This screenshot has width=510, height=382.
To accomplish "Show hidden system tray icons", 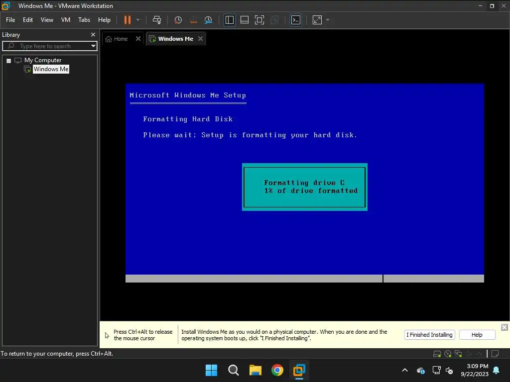I will pos(405,370).
